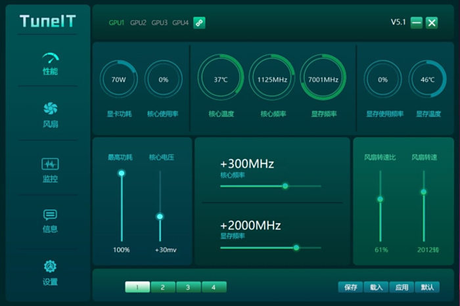The width and height of the screenshot is (460, 306).
Task: Click the TuneIT logo
Action: click(x=48, y=21)
